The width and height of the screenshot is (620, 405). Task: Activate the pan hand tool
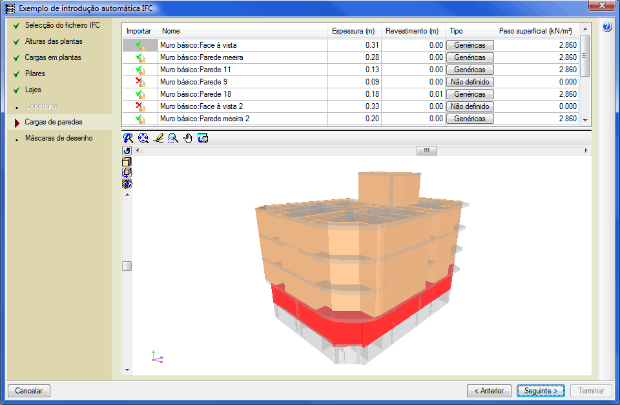point(188,138)
